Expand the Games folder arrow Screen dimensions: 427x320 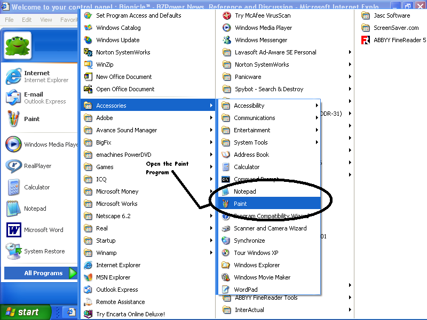pos(211,166)
